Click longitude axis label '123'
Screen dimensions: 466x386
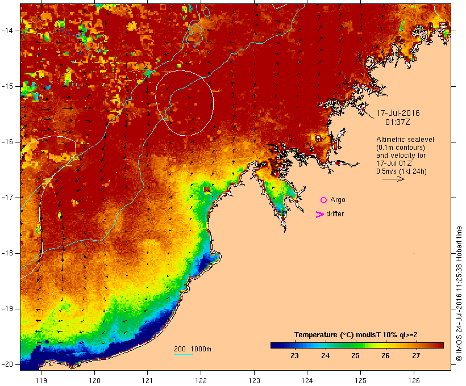click(x=254, y=380)
